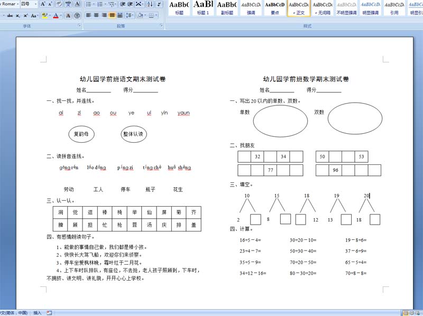Open the multilevel list dropdown arrow
The width and height of the screenshot is (423, 316).
coord(116,4)
